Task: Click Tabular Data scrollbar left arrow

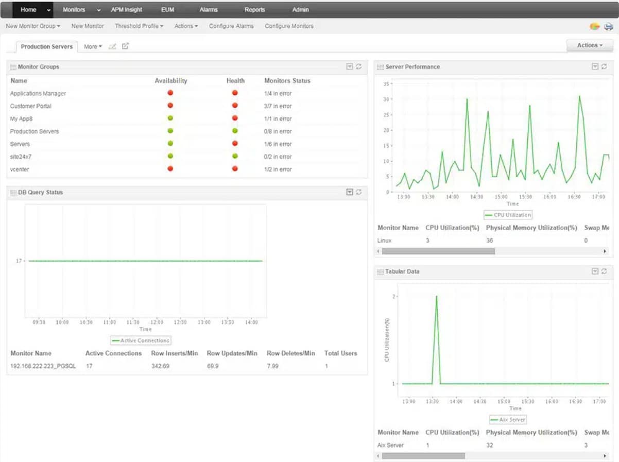Action: (x=379, y=456)
